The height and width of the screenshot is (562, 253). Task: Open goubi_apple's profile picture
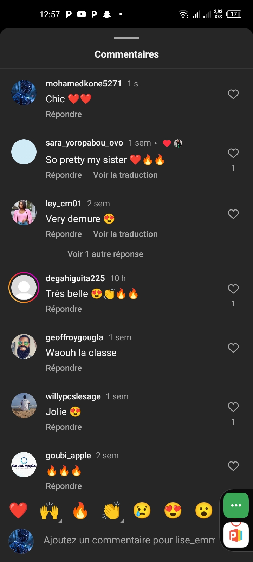[24, 465]
